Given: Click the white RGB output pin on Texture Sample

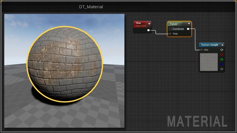Looking at the screenshot, I should (x=222, y=50).
